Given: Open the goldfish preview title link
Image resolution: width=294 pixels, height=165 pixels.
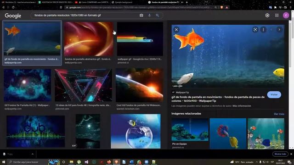Looking at the screenshot, I should [218, 99].
